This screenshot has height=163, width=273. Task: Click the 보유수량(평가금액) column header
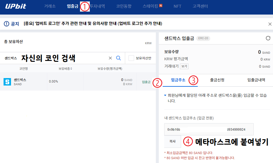pyautogui.click(x=110, y=69)
